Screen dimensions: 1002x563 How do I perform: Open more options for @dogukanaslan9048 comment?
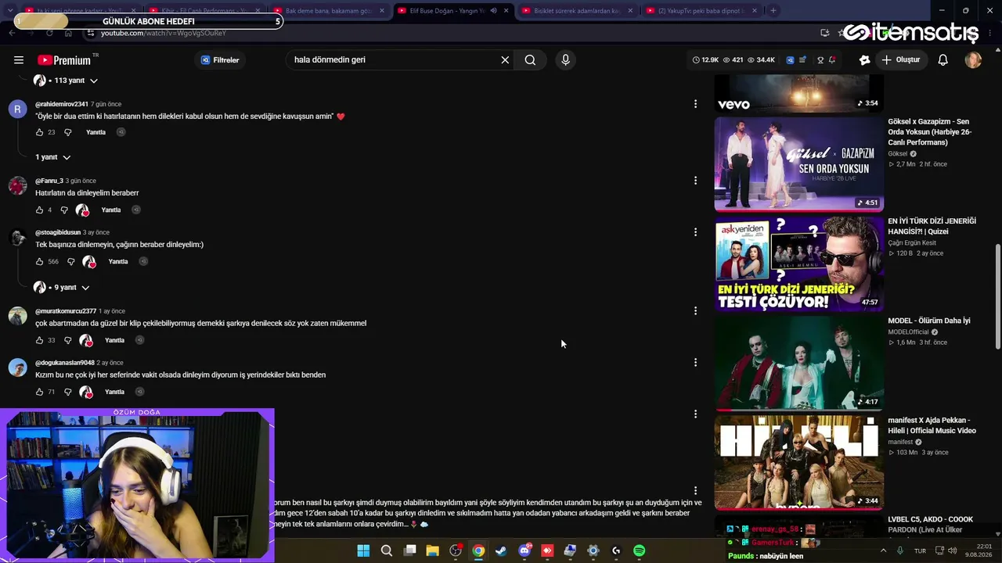tap(695, 363)
